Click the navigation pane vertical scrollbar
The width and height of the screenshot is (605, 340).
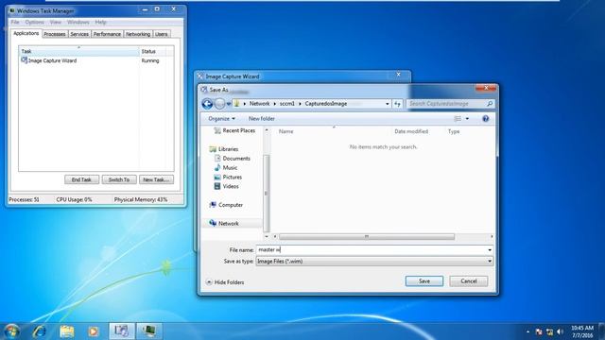pos(267,193)
